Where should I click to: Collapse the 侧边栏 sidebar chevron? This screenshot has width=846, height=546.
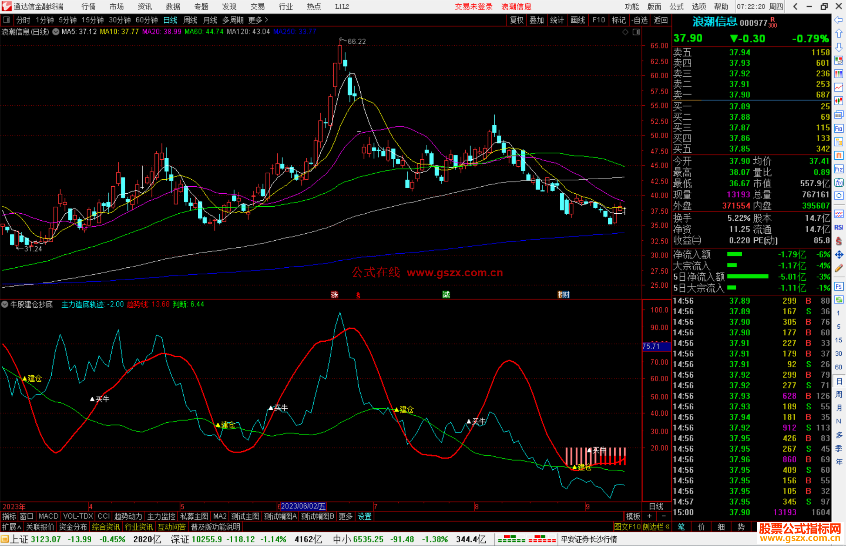click(667, 527)
